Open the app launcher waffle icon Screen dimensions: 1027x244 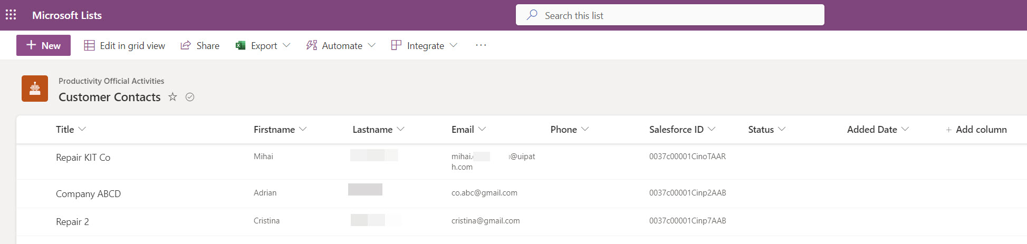[x=11, y=15]
